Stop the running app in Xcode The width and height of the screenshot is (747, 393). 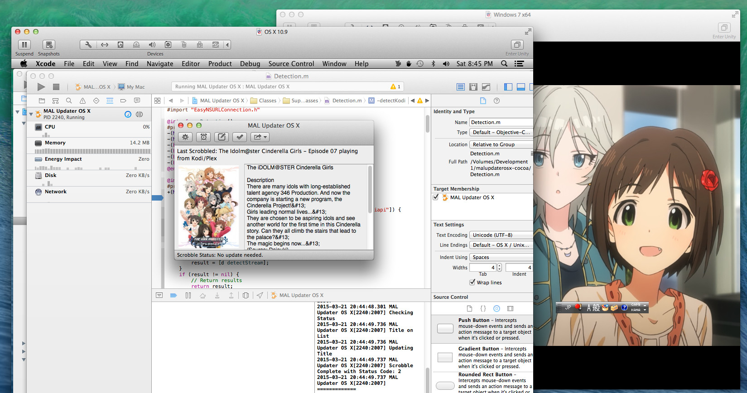click(x=56, y=87)
